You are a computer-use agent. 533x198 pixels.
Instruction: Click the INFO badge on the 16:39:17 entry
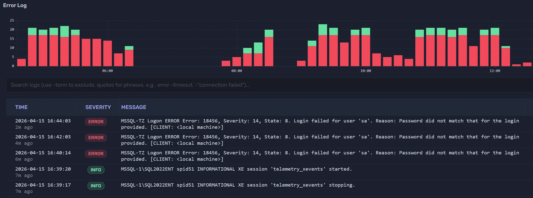coord(96,186)
